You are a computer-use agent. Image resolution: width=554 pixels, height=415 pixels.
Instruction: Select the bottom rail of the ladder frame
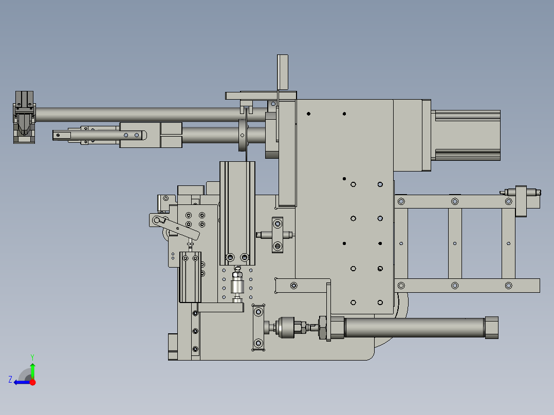click(x=467, y=286)
